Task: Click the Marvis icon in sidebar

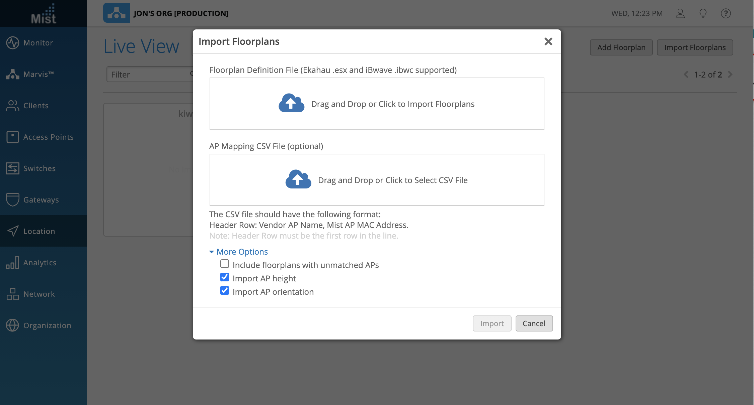Action: tap(13, 74)
